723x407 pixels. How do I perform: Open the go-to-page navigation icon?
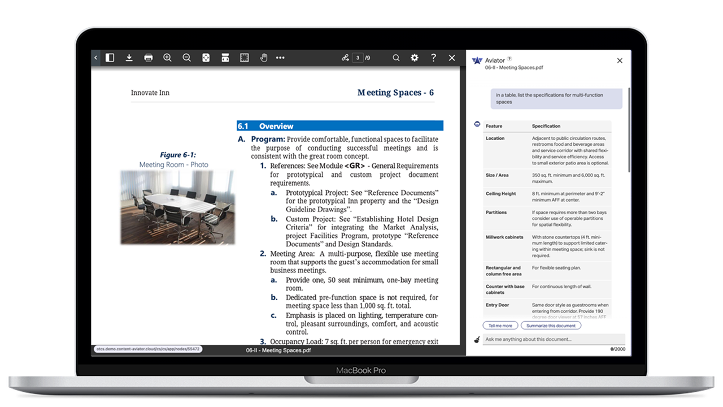[x=345, y=58]
